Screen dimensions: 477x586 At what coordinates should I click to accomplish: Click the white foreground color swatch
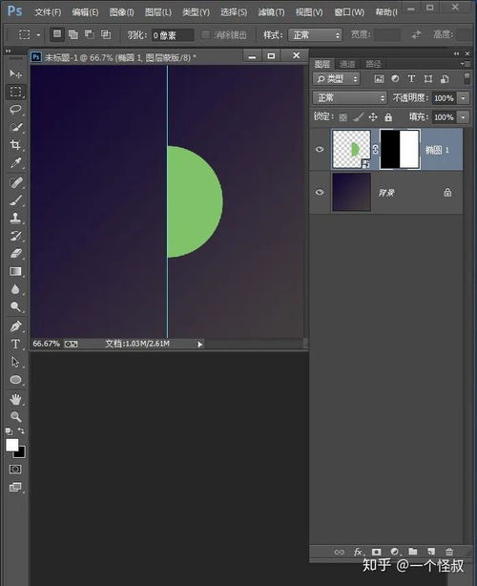pos(12,445)
